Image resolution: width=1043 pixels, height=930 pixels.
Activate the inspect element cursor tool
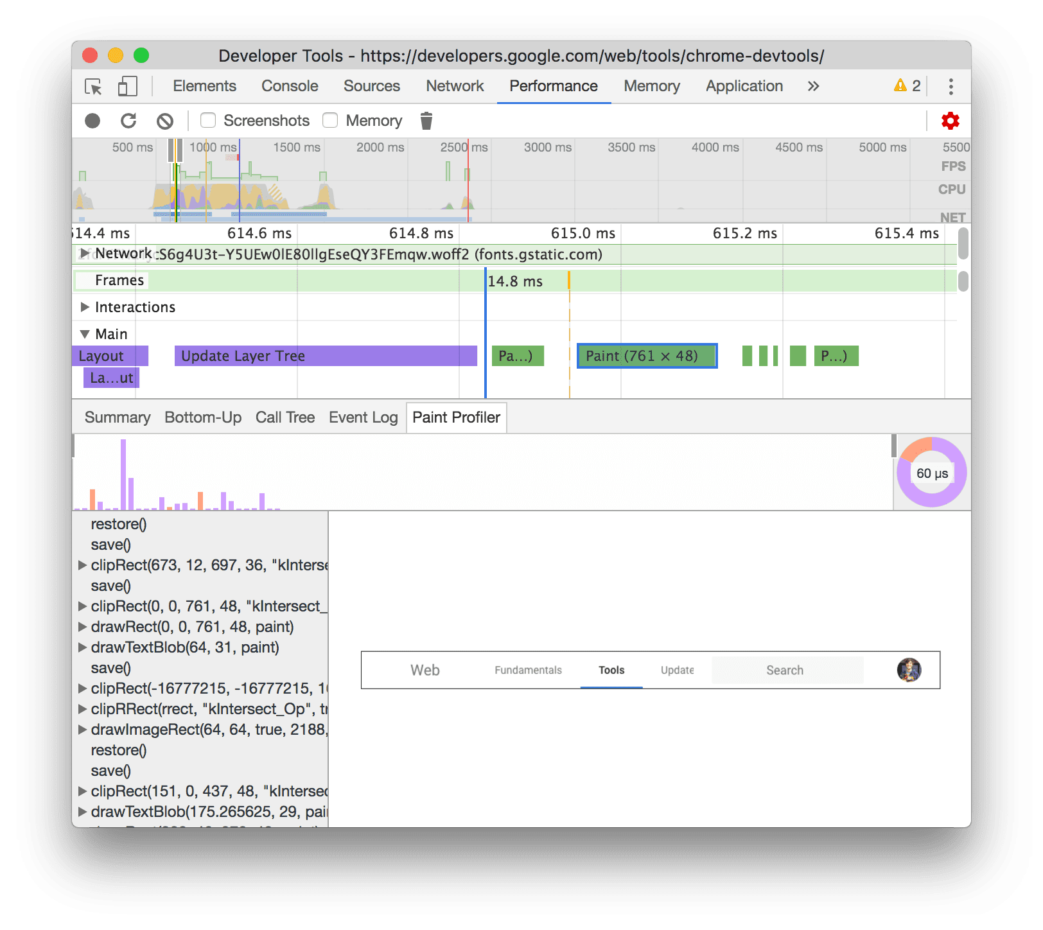coord(92,86)
